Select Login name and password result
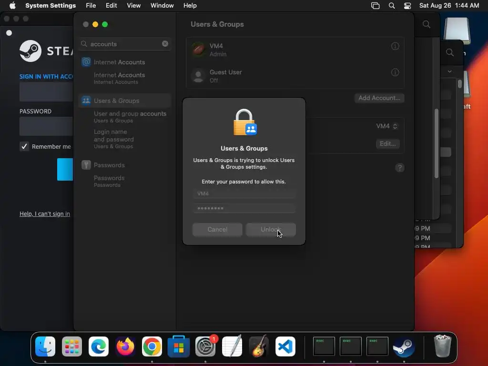Screen dimensions: 488x366 pos(114,139)
